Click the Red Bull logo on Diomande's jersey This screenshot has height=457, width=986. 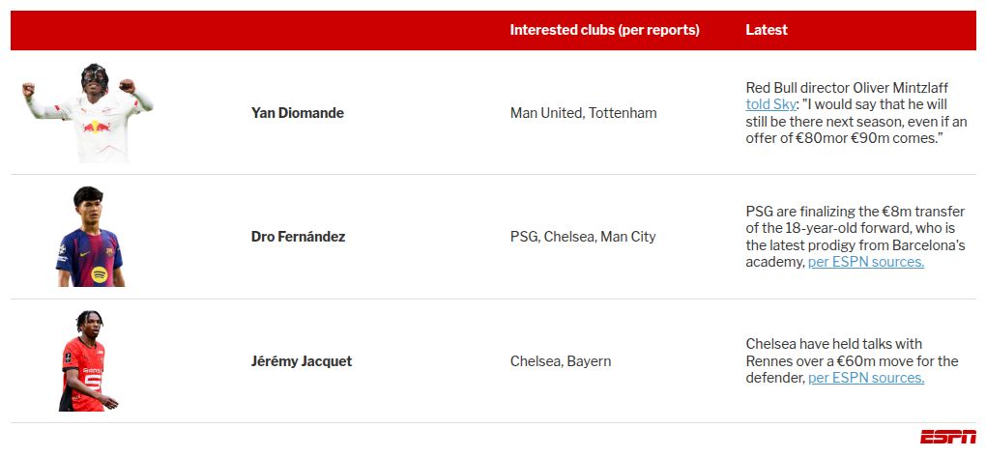(x=97, y=127)
